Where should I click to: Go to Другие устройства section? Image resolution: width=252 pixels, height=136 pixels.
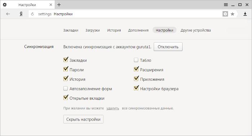[195, 30]
